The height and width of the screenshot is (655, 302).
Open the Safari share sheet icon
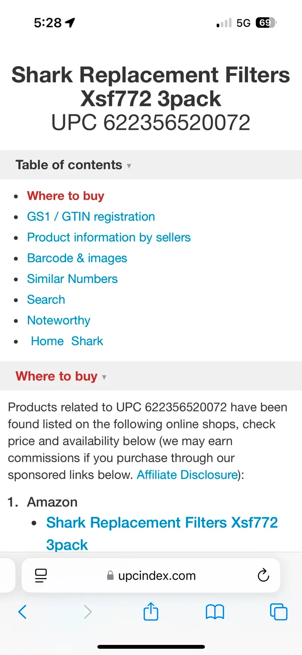pos(151,612)
